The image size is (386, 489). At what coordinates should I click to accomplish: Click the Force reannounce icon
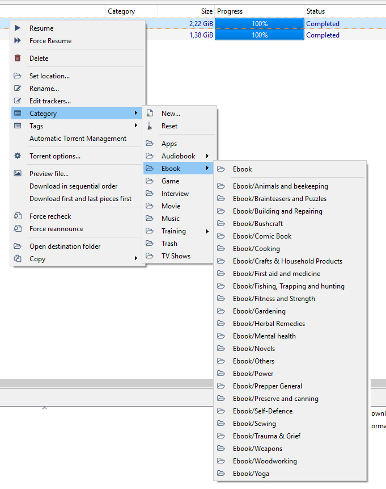pos(18,228)
